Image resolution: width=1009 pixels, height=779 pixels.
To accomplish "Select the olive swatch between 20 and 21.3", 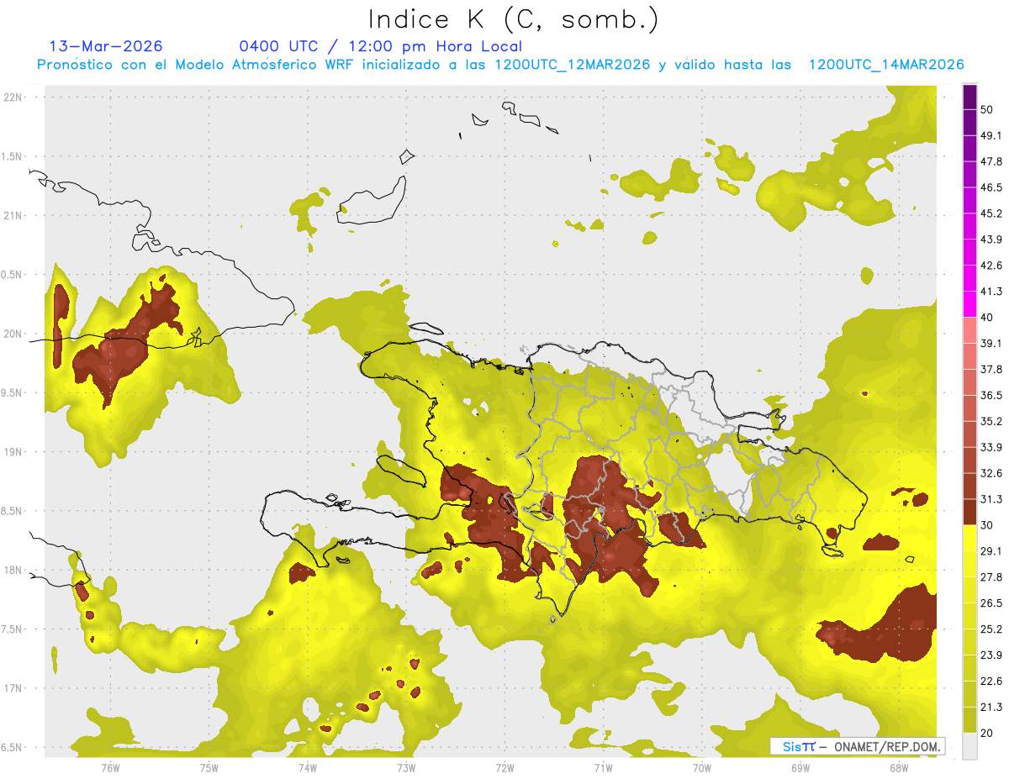I will (x=969, y=720).
